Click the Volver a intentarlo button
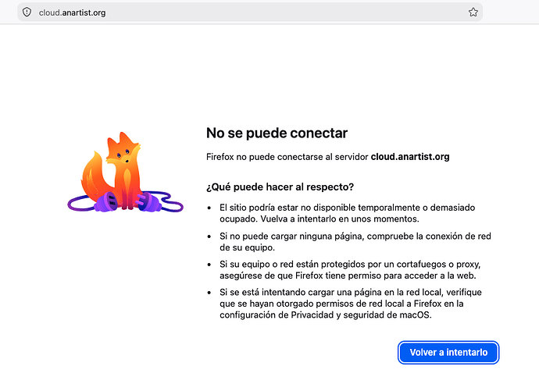Screen dimensions: 539x384 click(x=448, y=353)
